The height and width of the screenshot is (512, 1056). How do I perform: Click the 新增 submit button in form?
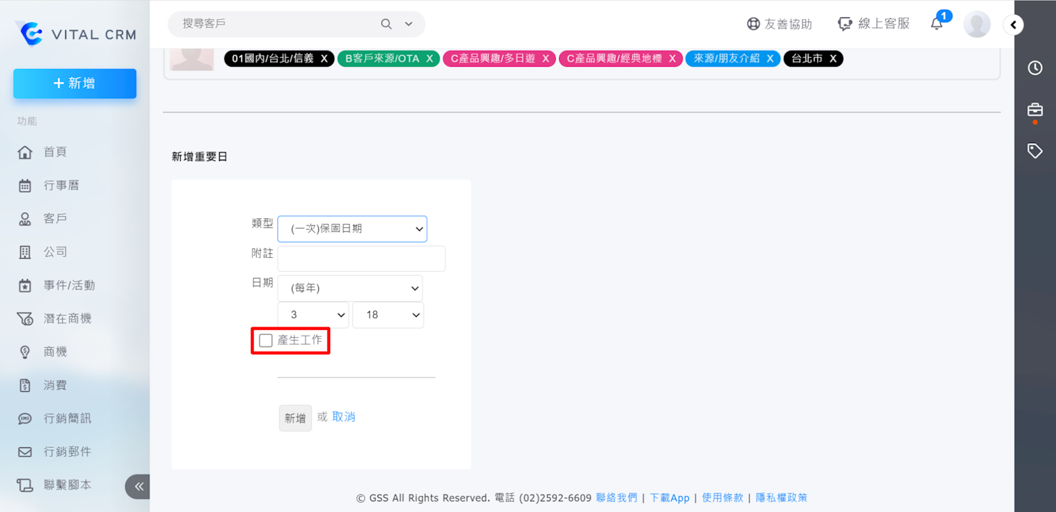(295, 418)
